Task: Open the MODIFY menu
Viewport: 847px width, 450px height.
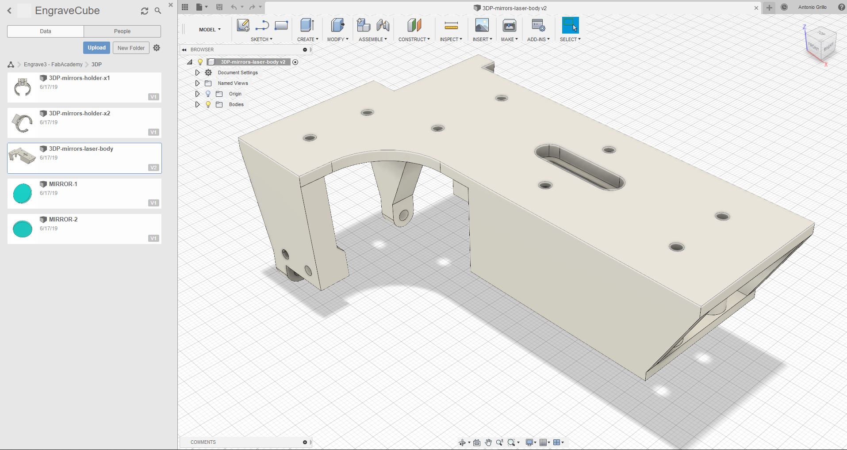Action: 337,39
